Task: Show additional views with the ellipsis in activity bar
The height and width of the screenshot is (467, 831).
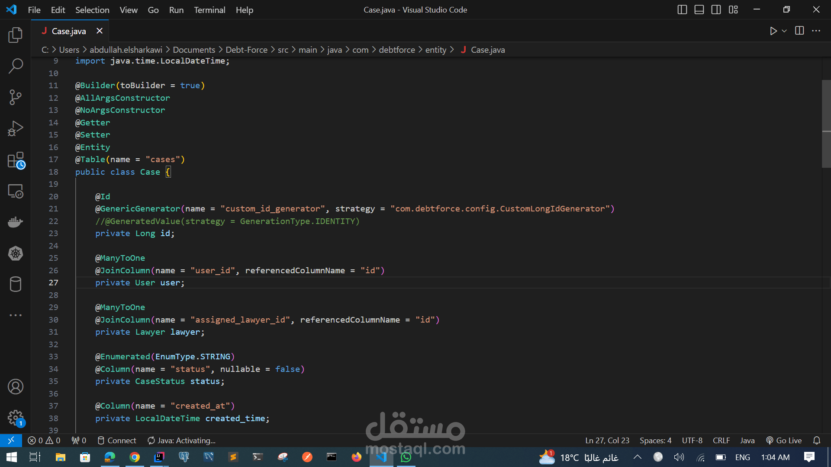Action: click(16, 315)
